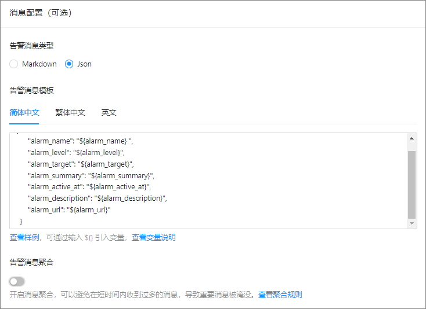Switch to the 简体中文 tab
The width and height of the screenshot is (426, 309).
coord(24,112)
